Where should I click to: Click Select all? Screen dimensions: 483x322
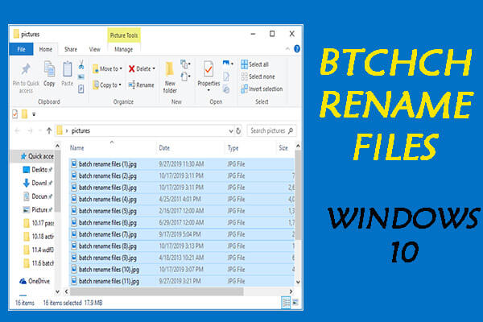[x=254, y=64]
